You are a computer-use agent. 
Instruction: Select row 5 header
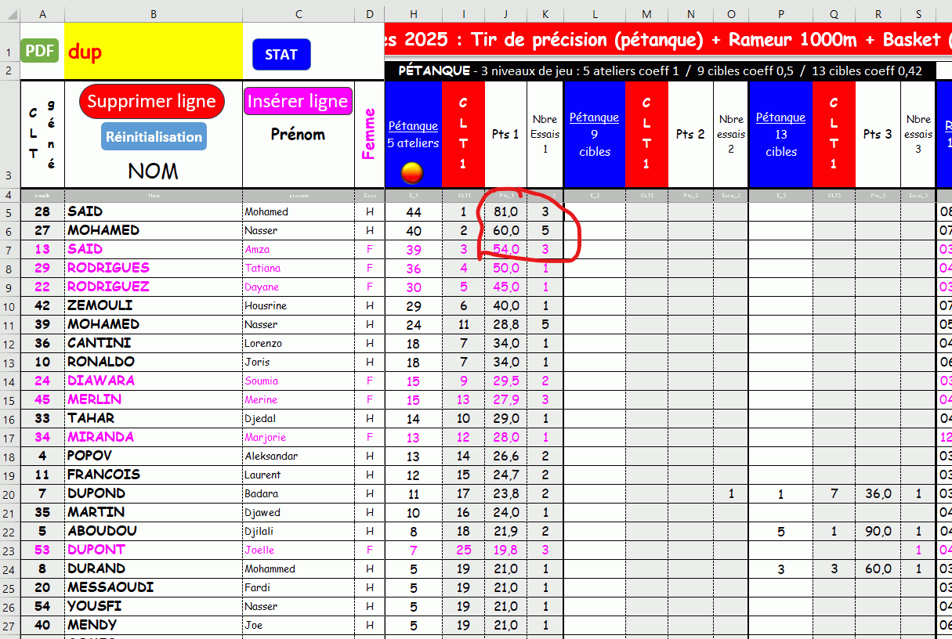pyautogui.click(x=9, y=211)
